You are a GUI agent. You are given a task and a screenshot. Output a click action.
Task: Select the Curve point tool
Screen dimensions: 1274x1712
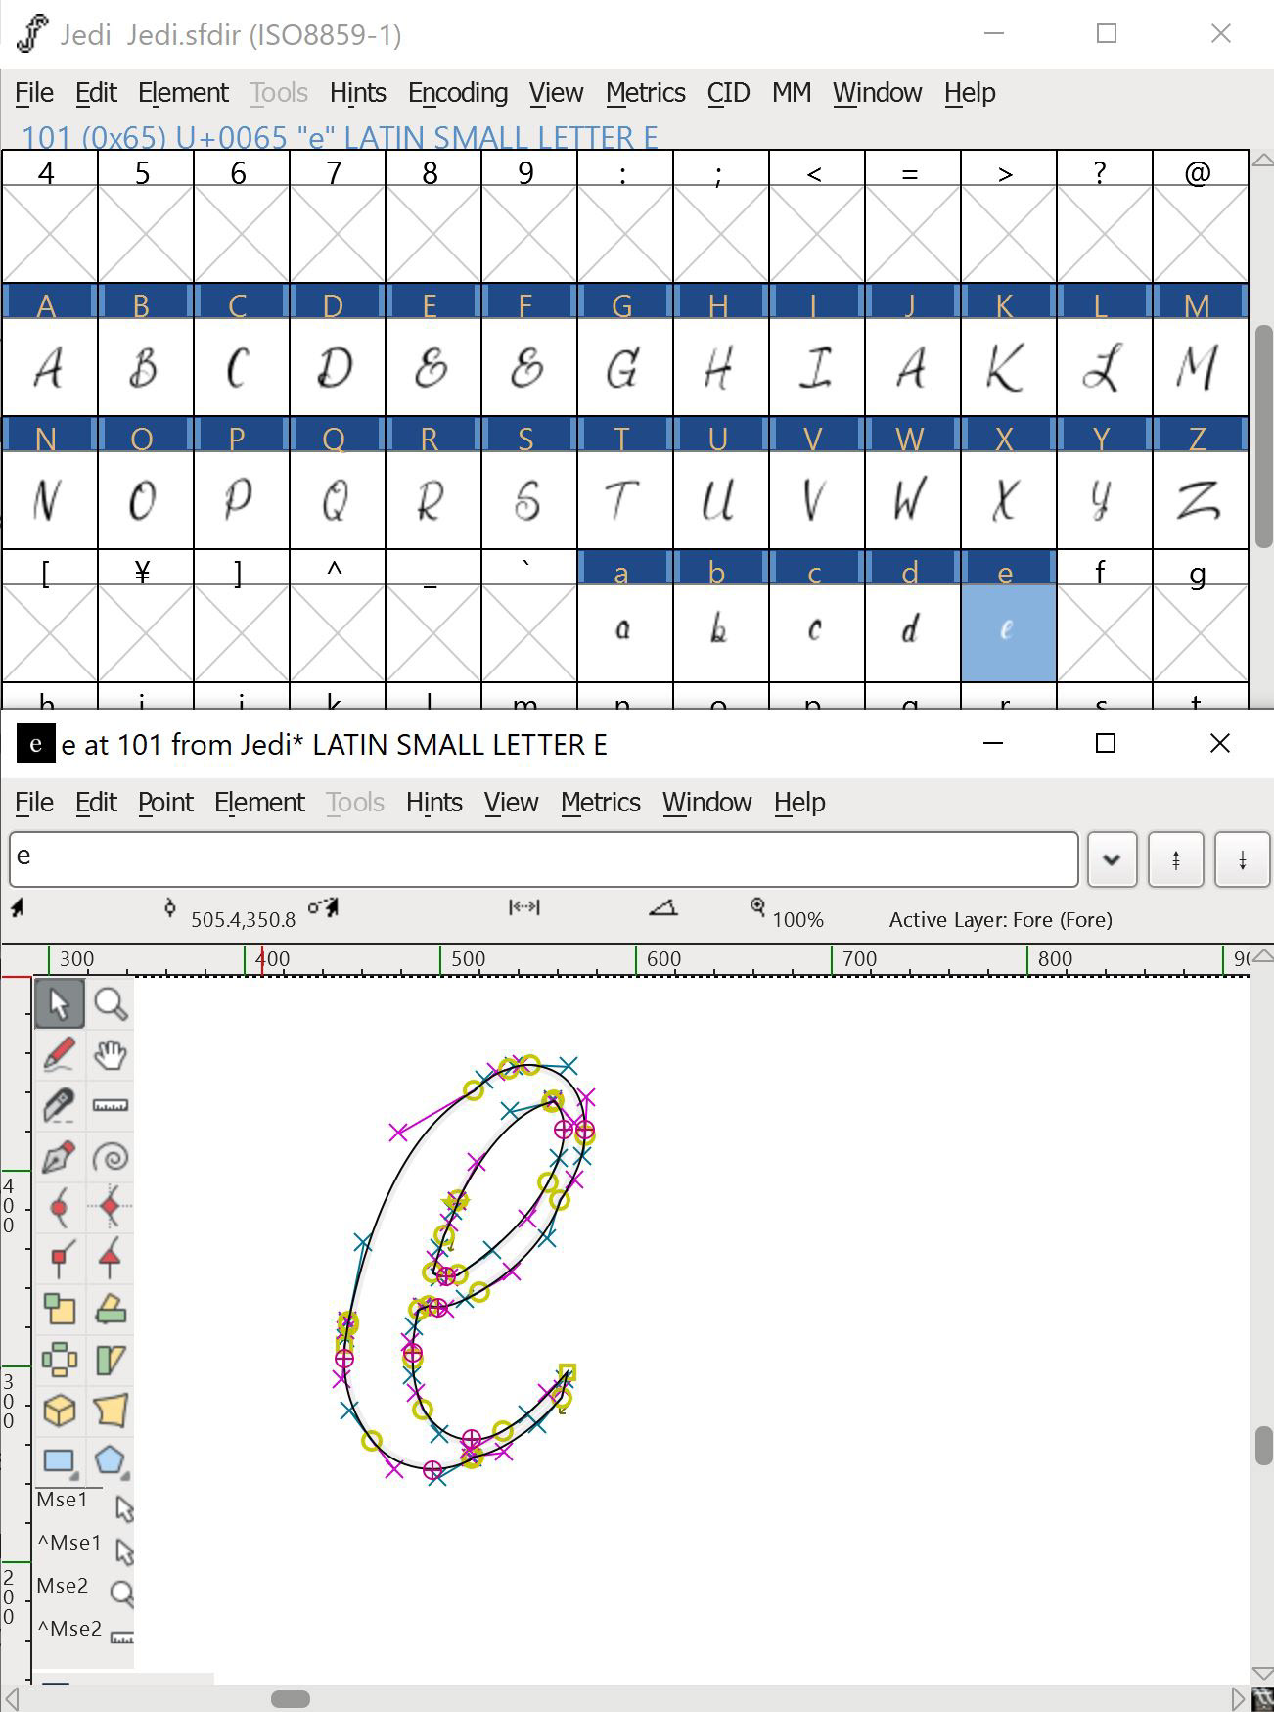pyautogui.click(x=60, y=1208)
